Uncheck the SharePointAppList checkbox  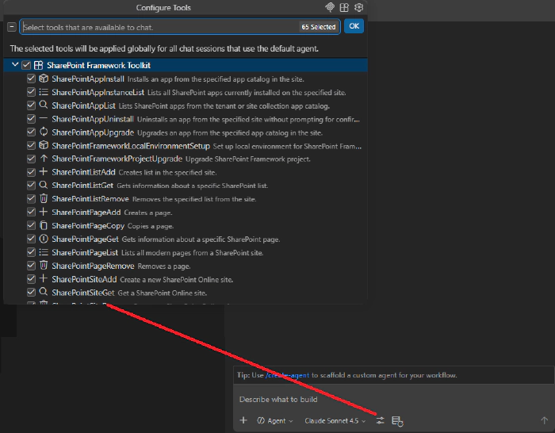[x=31, y=105]
